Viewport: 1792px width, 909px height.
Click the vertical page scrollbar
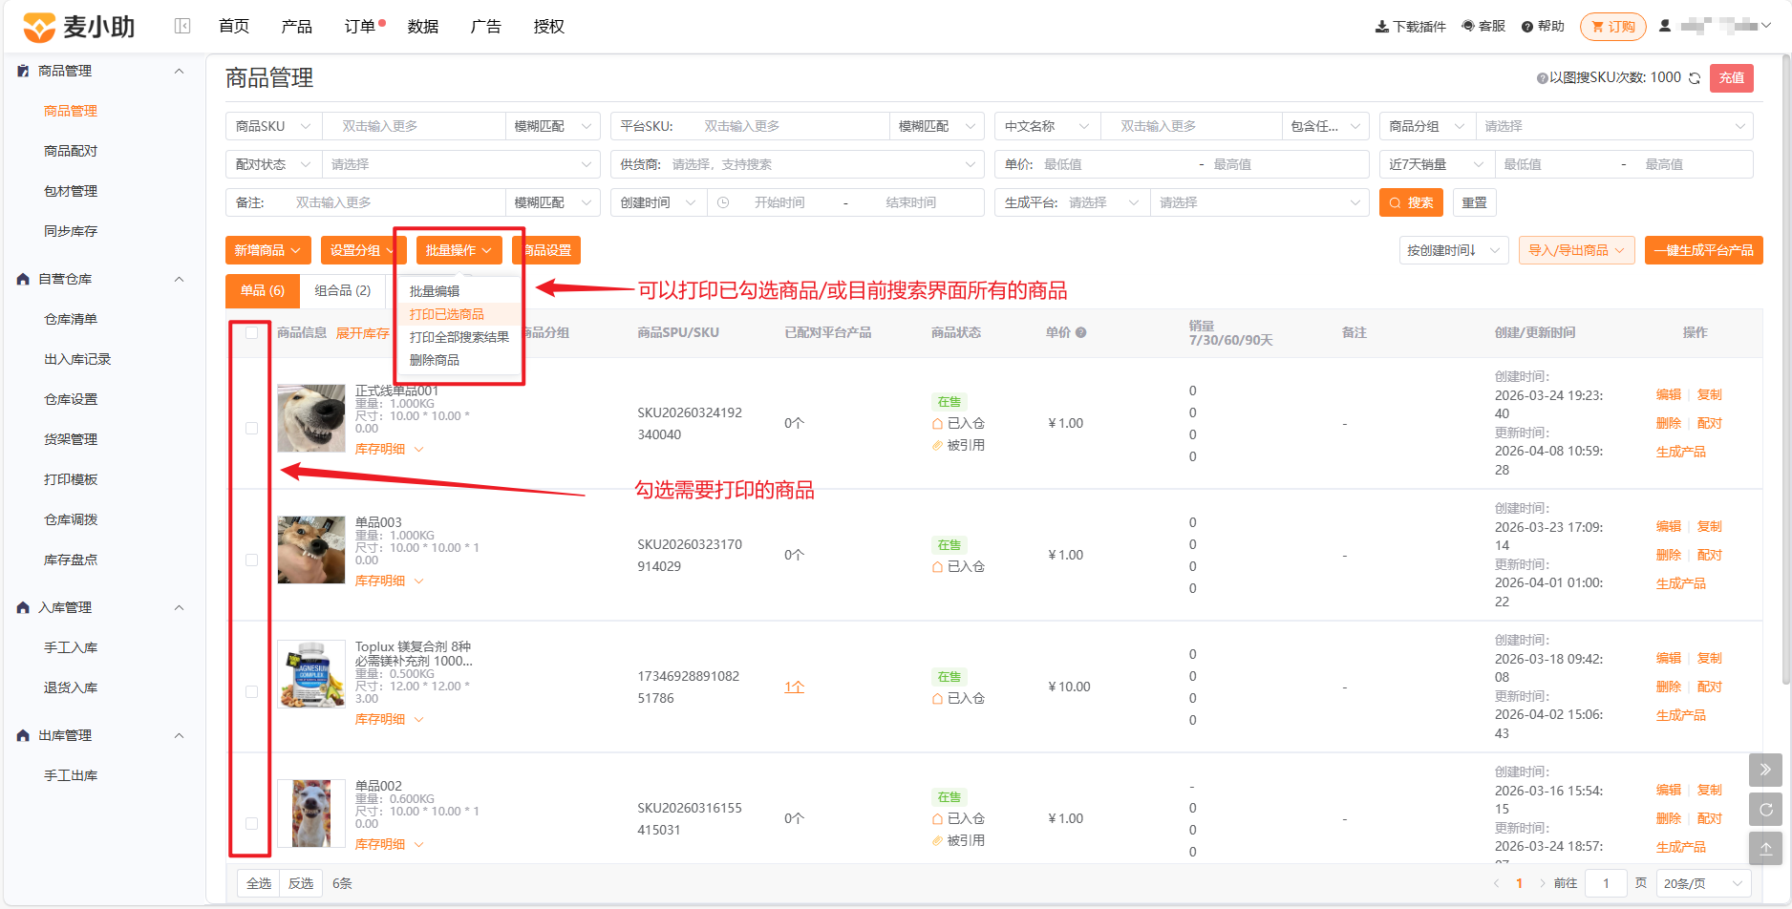(1786, 368)
